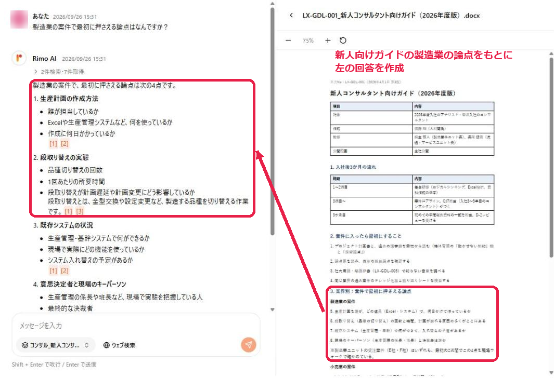Click the document section 2. 案件に入ったら最初にすること
The height and width of the screenshot is (378, 554).
[366, 236]
